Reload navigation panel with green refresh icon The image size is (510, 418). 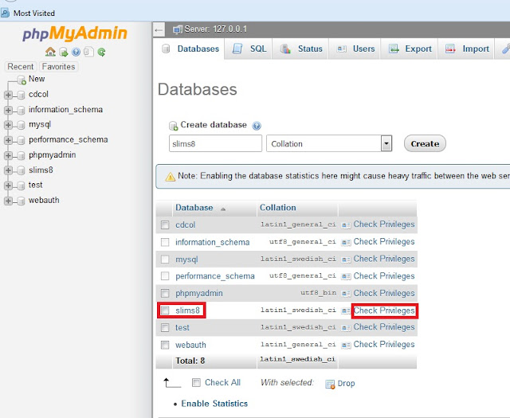(101, 52)
